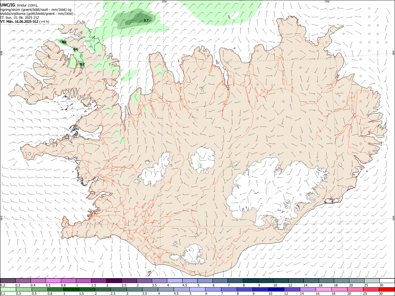The image size is (395, 296).
Task: Click the 15W longitude label
Action: pyautogui.click(x=327, y=2)
